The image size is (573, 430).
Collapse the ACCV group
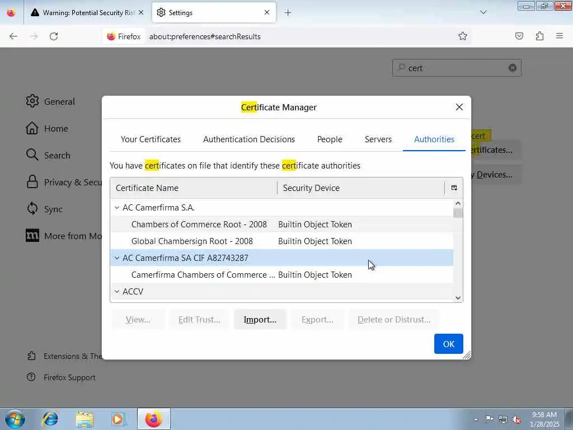[x=116, y=292]
